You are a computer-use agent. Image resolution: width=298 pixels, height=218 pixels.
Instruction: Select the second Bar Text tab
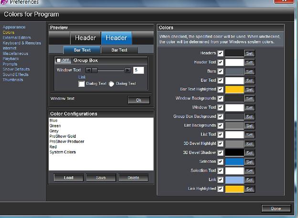(119, 50)
